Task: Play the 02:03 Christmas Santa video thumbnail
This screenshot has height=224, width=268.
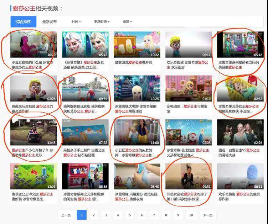Action: tap(189, 132)
